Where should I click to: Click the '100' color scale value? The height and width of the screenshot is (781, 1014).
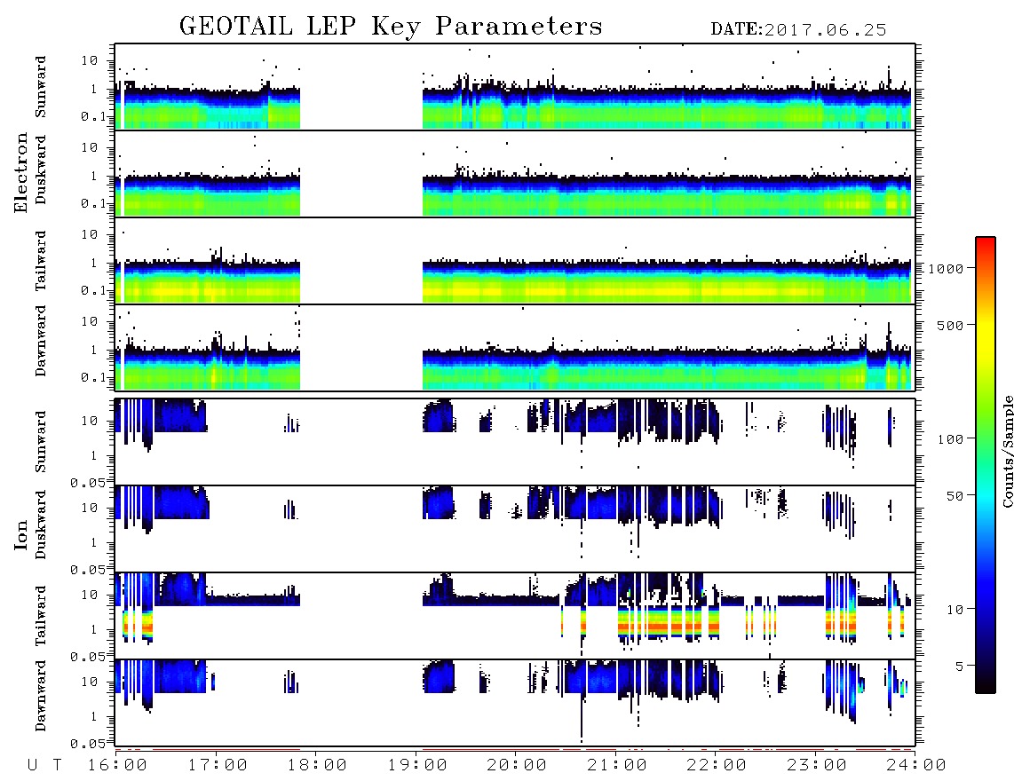pos(950,439)
